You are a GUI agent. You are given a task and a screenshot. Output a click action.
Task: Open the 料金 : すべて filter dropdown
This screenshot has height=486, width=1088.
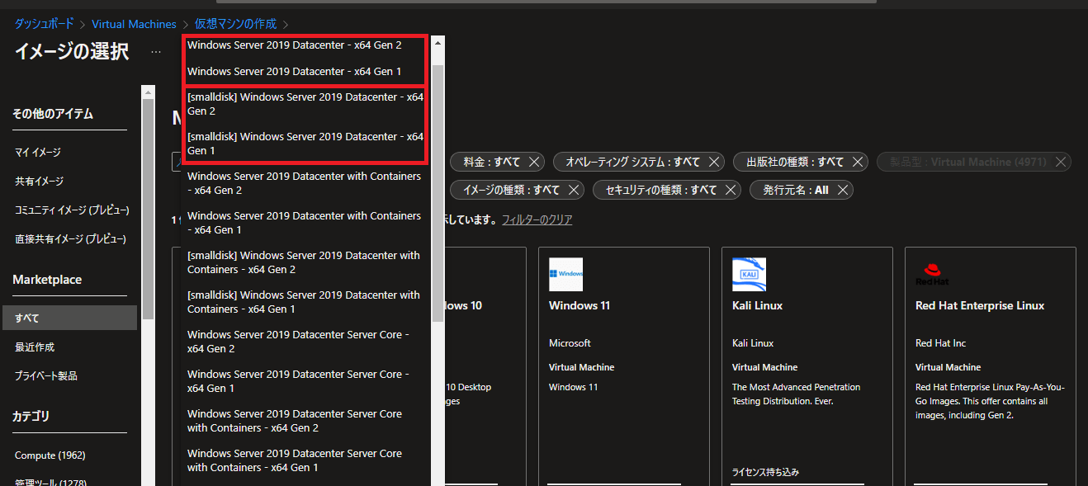(491, 162)
